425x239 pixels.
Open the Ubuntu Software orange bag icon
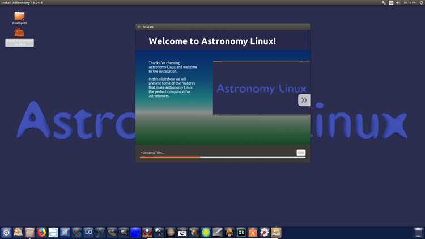tap(253, 233)
